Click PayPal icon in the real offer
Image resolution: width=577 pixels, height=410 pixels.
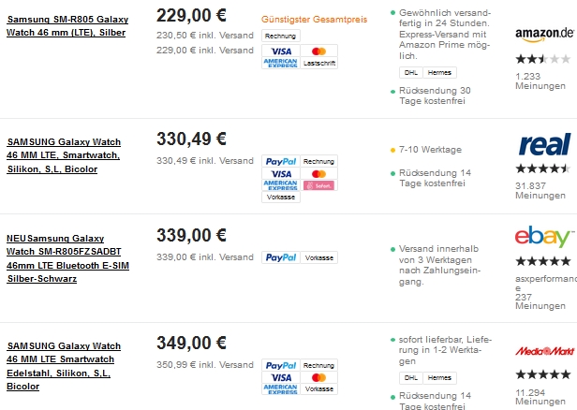tap(281, 161)
